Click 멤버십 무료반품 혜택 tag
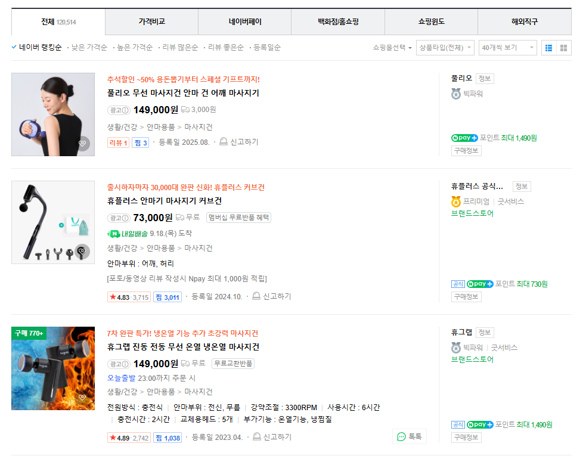This screenshot has height=462, width=586. [239, 218]
